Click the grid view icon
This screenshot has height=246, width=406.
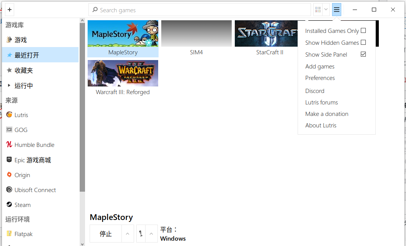tap(318, 10)
